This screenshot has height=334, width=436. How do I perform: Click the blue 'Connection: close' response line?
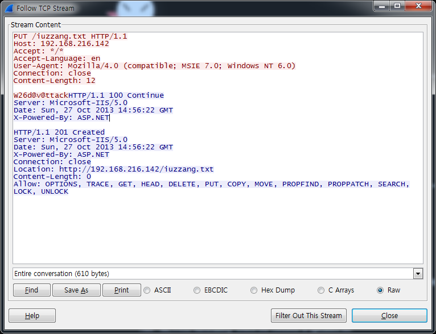(x=52, y=162)
